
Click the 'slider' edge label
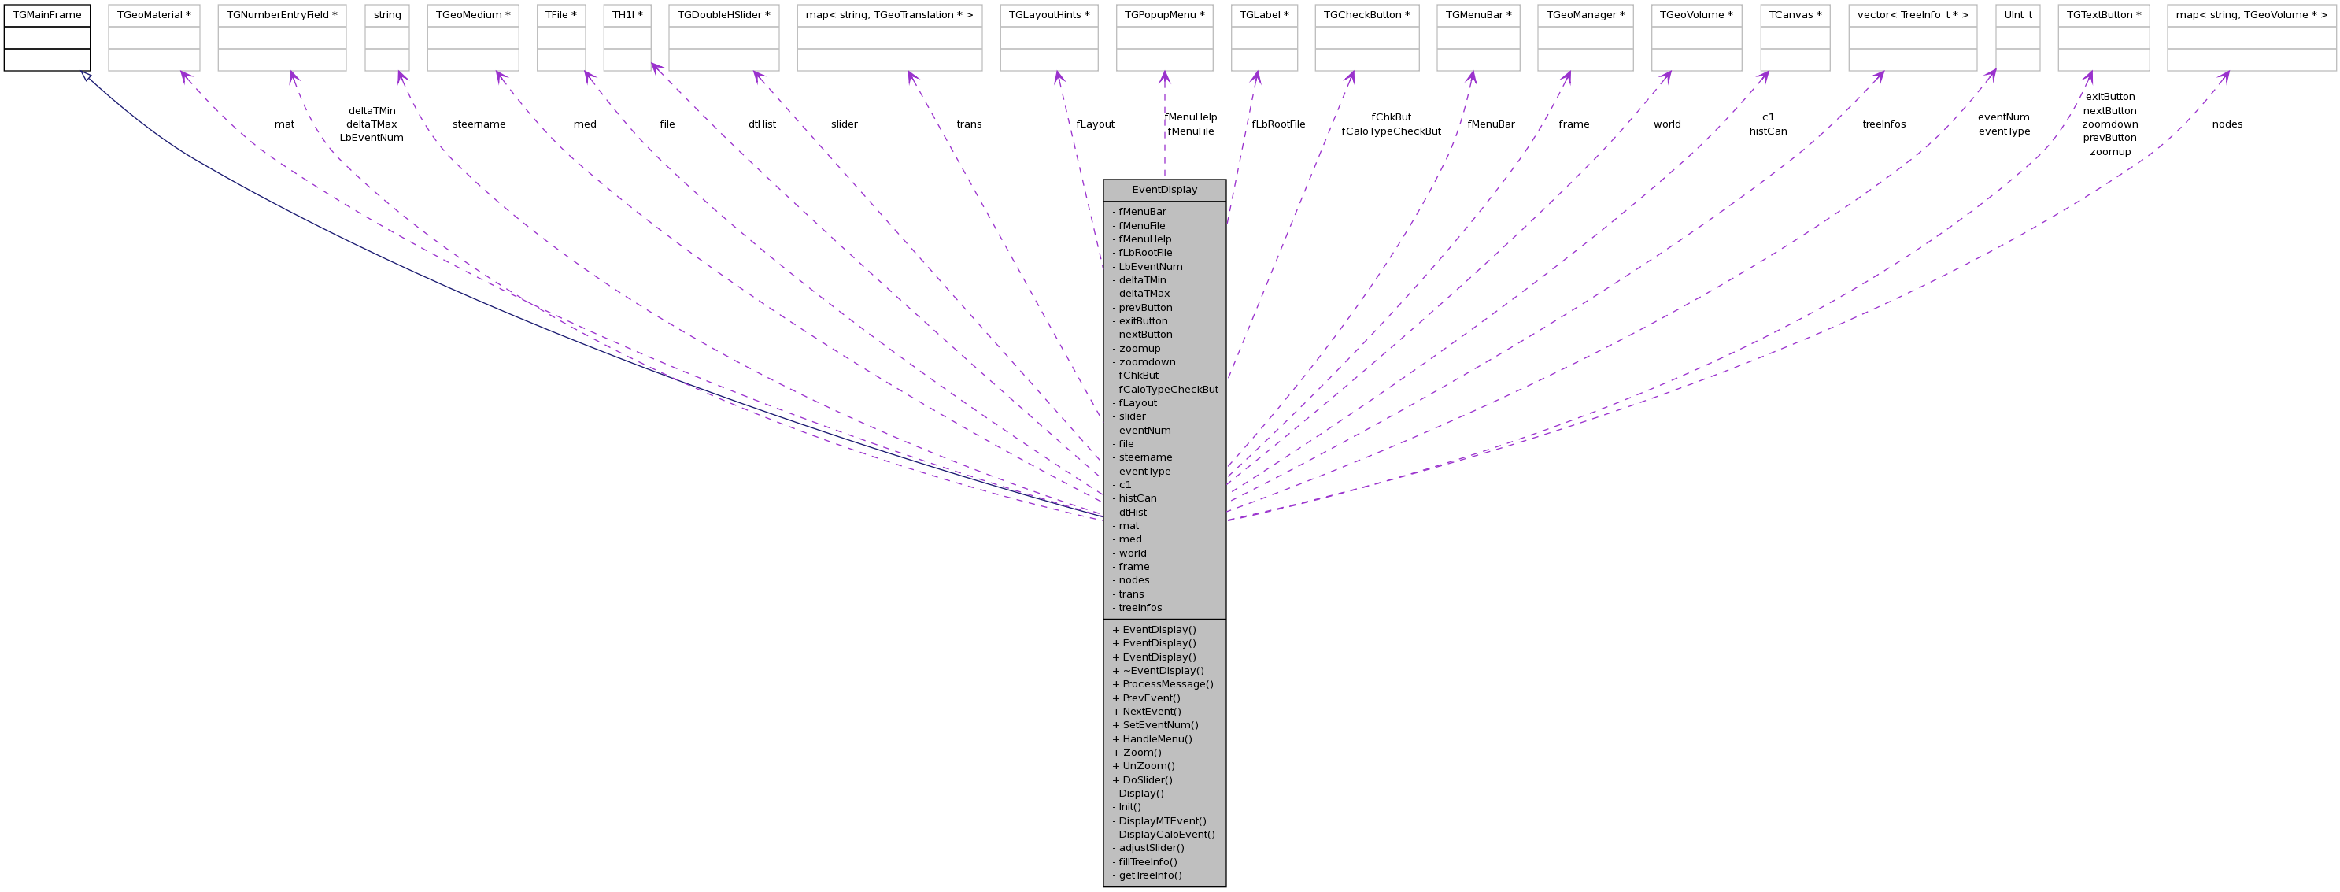click(x=844, y=124)
